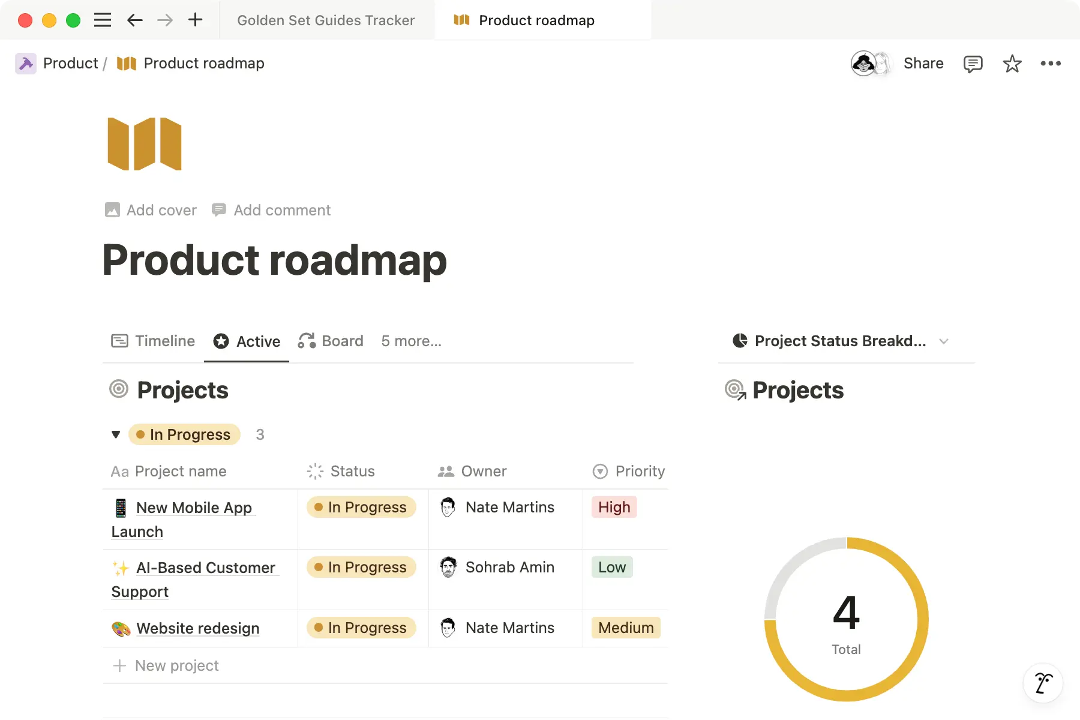Click the Share button

(x=923, y=64)
